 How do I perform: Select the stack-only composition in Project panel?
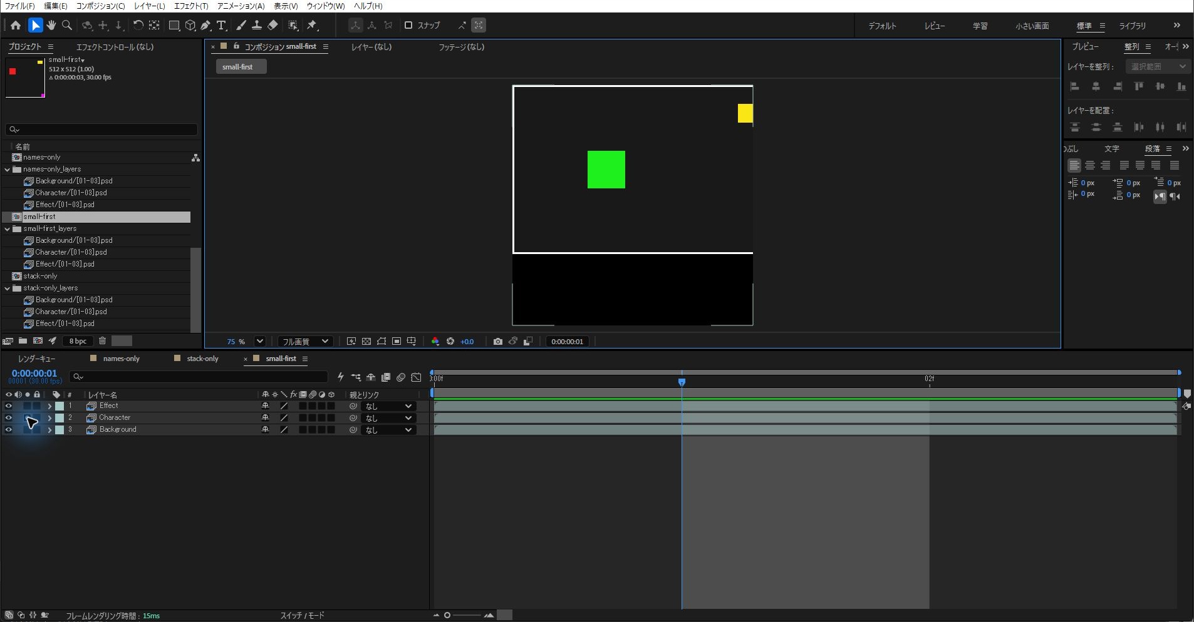pos(40,277)
